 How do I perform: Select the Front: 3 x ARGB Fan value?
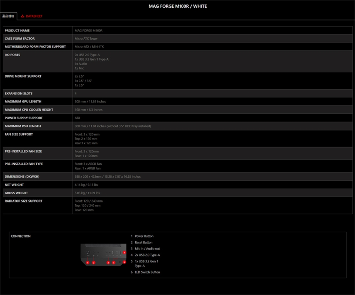(88, 164)
